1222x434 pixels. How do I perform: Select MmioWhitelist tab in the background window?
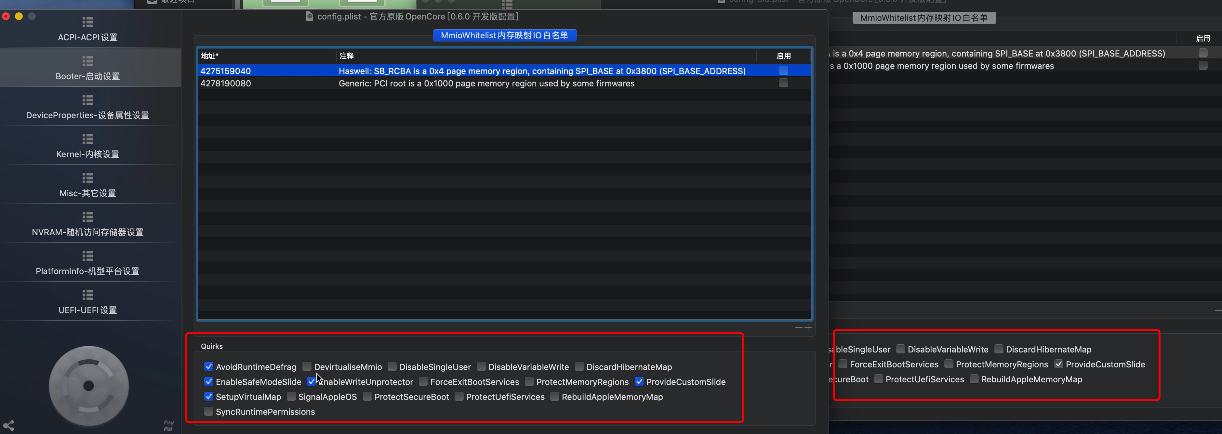click(x=923, y=18)
